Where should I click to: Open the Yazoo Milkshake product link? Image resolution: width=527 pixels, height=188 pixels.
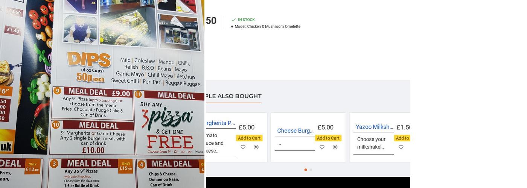pyautogui.click(x=374, y=127)
